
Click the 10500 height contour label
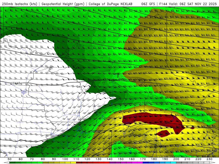146,103
